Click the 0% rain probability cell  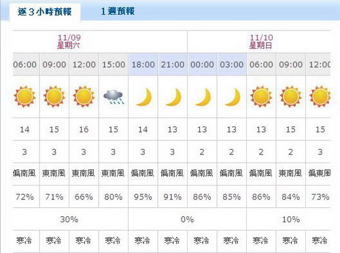pos(187,219)
